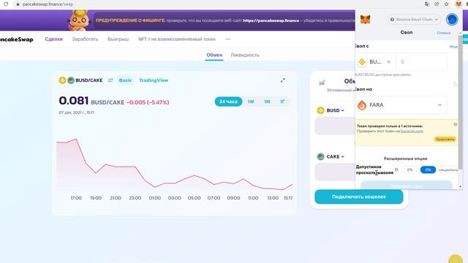The image size is (468, 263).
Task: Open the bscscan link in token warning
Action: click(x=412, y=131)
